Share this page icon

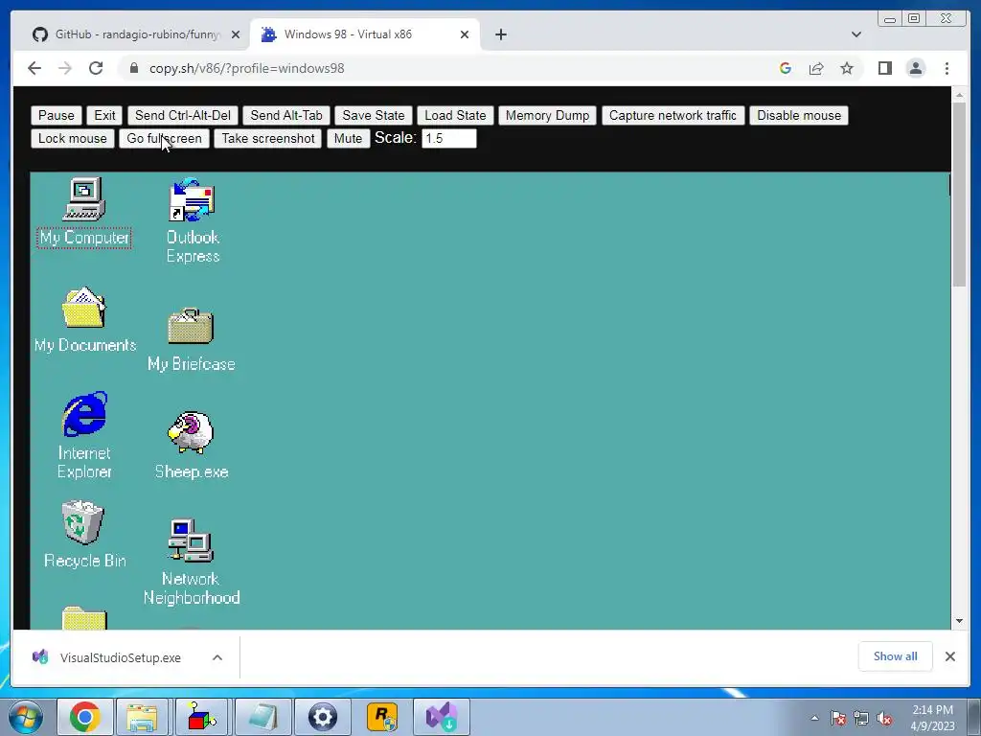tap(816, 68)
